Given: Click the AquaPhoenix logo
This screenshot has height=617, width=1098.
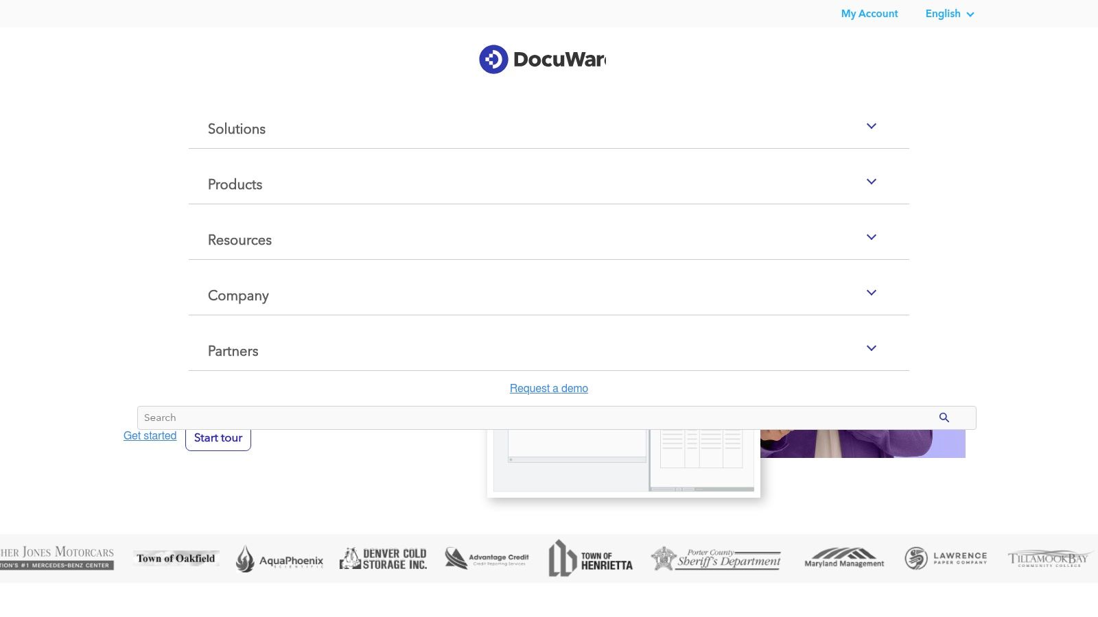Looking at the screenshot, I should click(x=279, y=559).
